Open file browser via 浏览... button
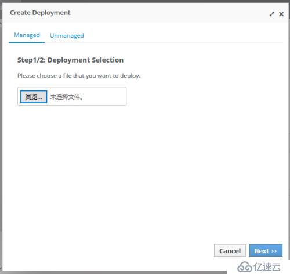Viewport: 290px width, 274px height. pos(34,97)
